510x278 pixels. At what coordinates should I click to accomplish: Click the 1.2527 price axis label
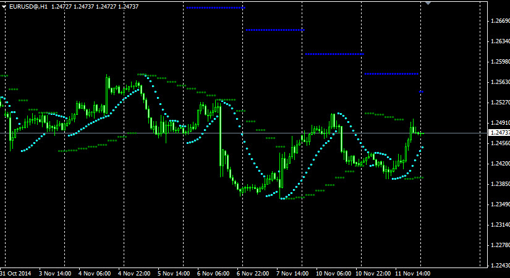(x=500, y=103)
